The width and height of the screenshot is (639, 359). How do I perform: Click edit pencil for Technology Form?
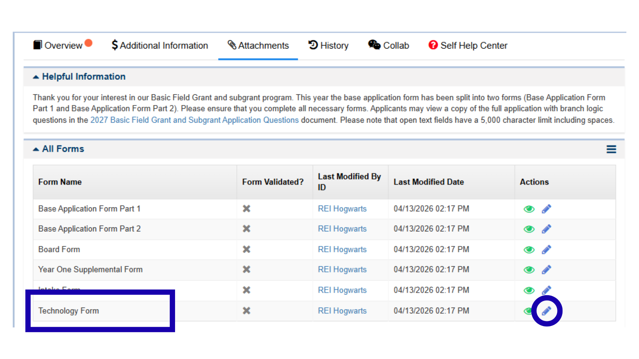[x=546, y=311]
